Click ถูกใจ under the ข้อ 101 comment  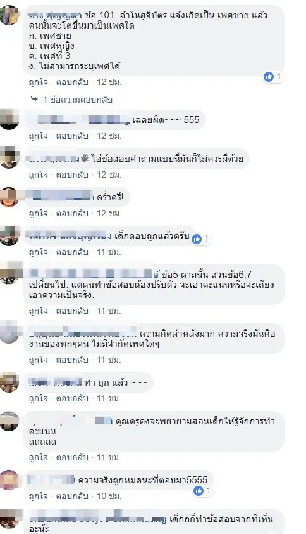[x=39, y=82]
